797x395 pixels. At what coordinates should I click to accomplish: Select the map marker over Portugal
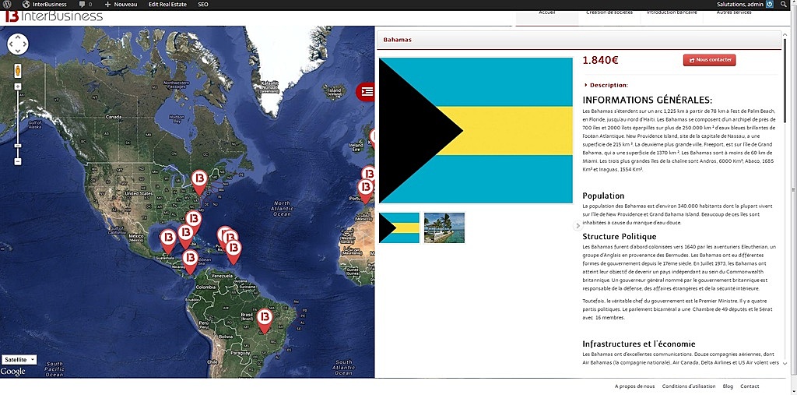pyautogui.click(x=365, y=191)
